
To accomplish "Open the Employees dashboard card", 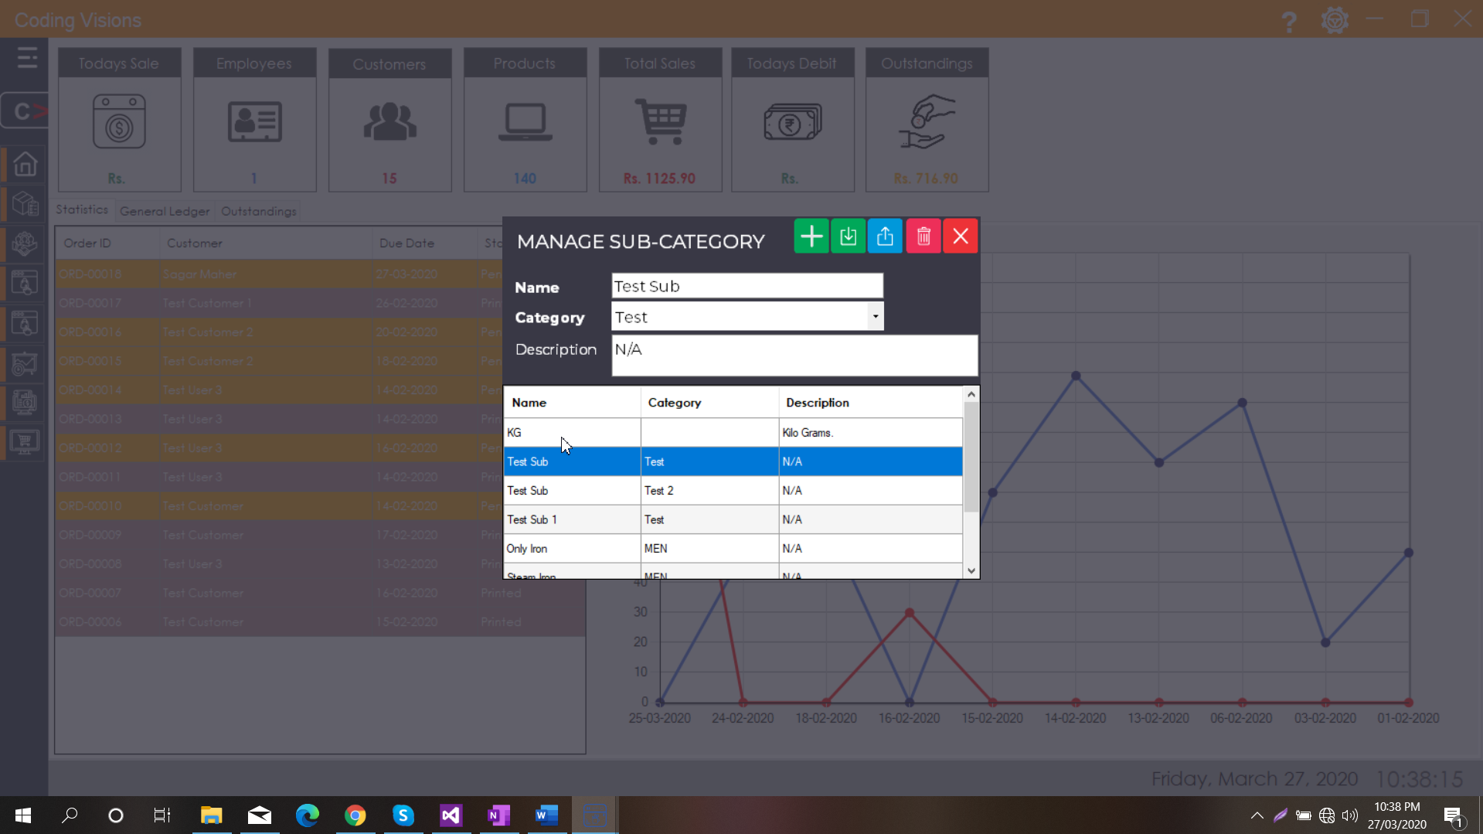I will pyautogui.click(x=254, y=120).
